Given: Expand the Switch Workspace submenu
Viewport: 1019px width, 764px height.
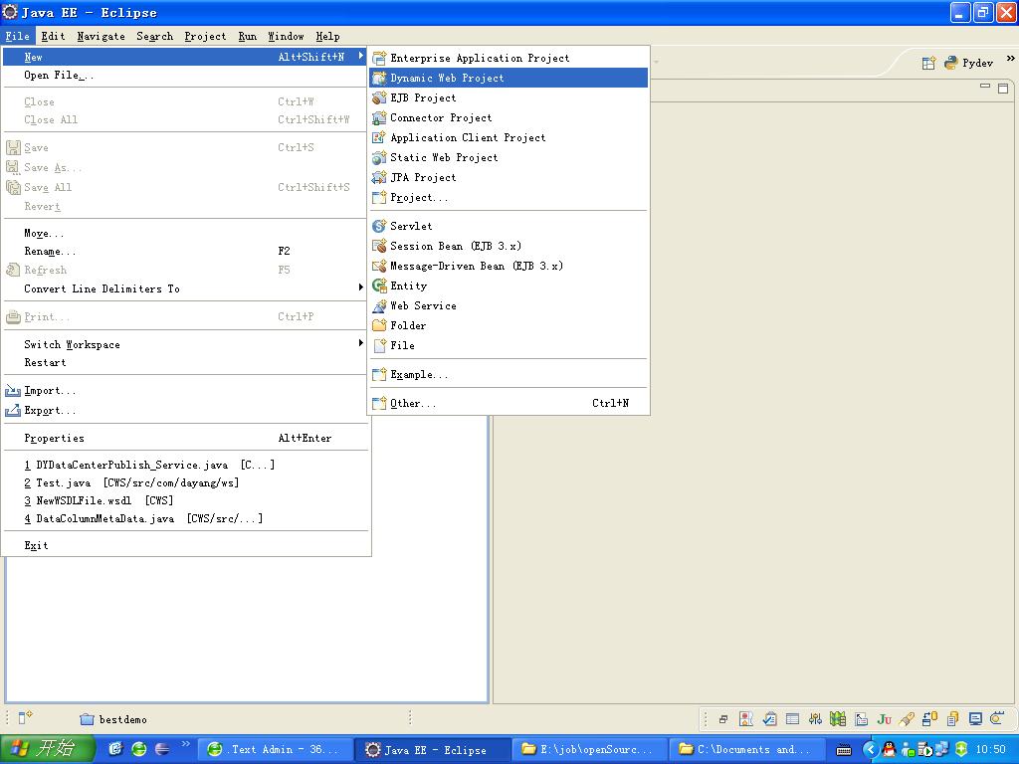Looking at the screenshot, I should [360, 343].
